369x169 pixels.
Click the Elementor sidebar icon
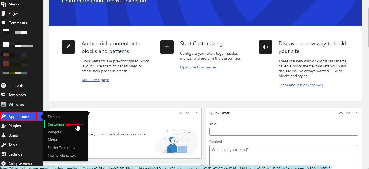click(x=4, y=85)
